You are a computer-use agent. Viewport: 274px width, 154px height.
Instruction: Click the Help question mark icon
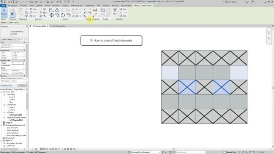tap(252, 2)
